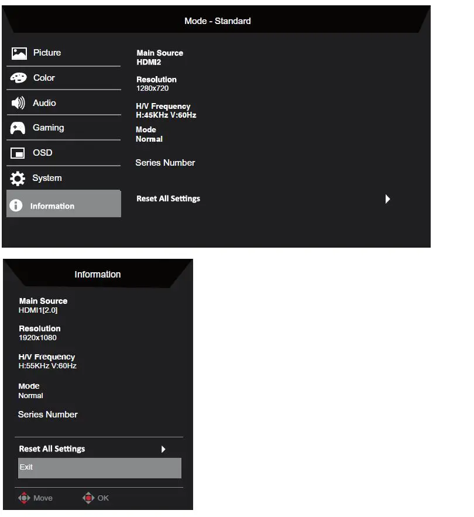Open the System menu
474x517 pixels.
tap(64, 178)
